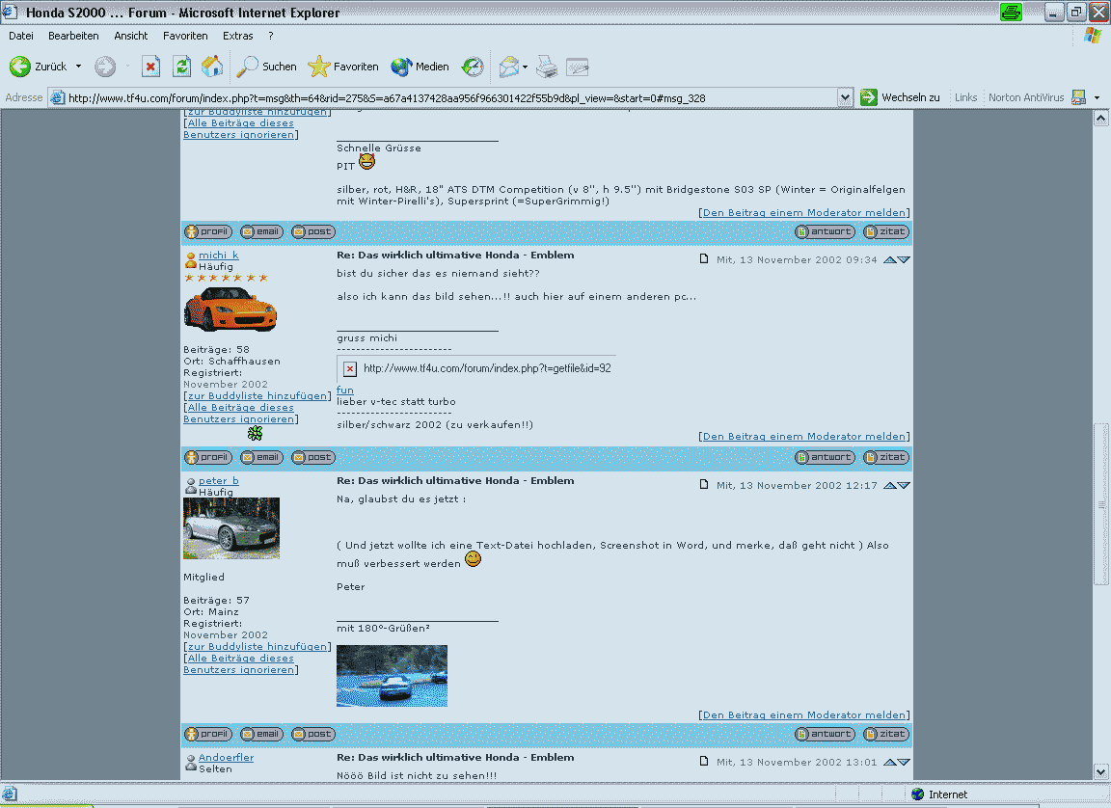The height and width of the screenshot is (808, 1111).
Task: Expand Norton AntiVirus dropdown arrow
Action: [x=1097, y=97]
